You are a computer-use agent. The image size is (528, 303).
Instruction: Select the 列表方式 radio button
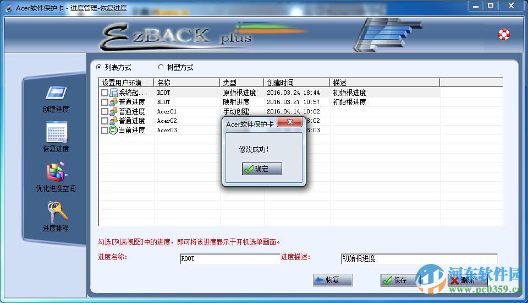pyautogui.click(x=98, y=67)
